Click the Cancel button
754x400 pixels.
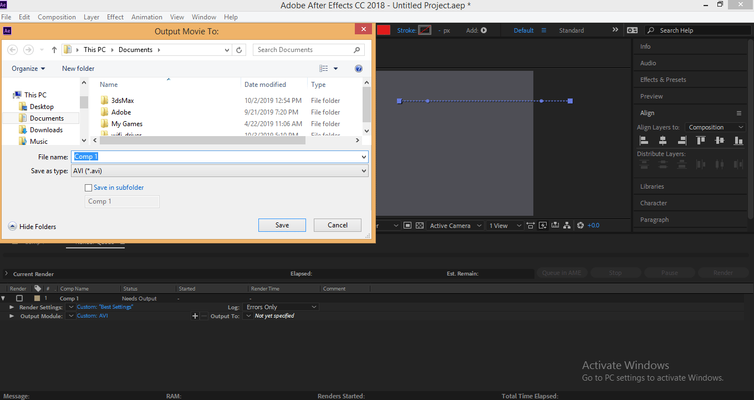[x=338, y=225]
